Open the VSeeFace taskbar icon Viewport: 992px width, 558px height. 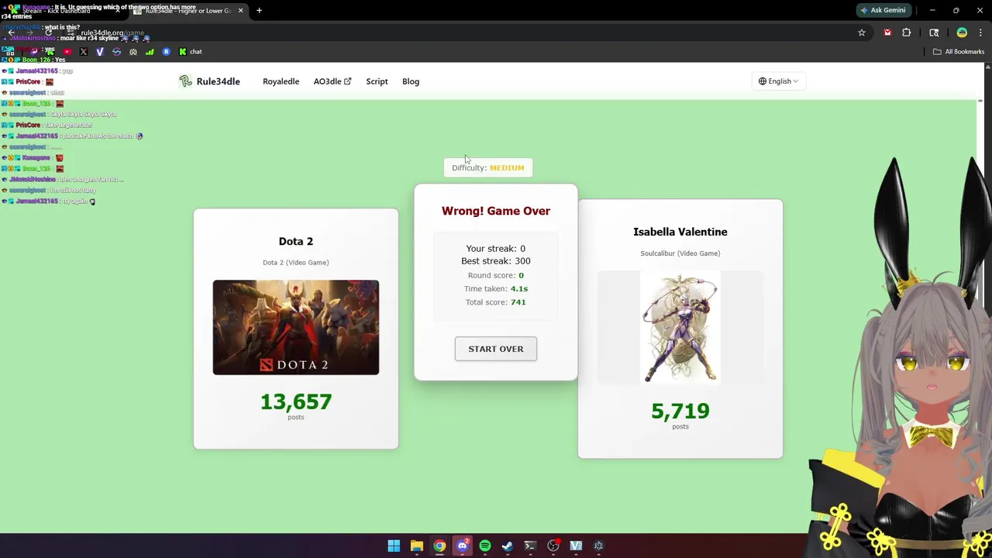click(576, 546)
